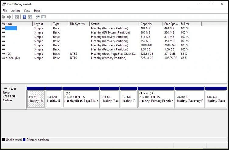The height and width of the screenshot is (150, 229).
Task: Click the "87.15 GB" free space cell
Action: [x=170, y=54]
